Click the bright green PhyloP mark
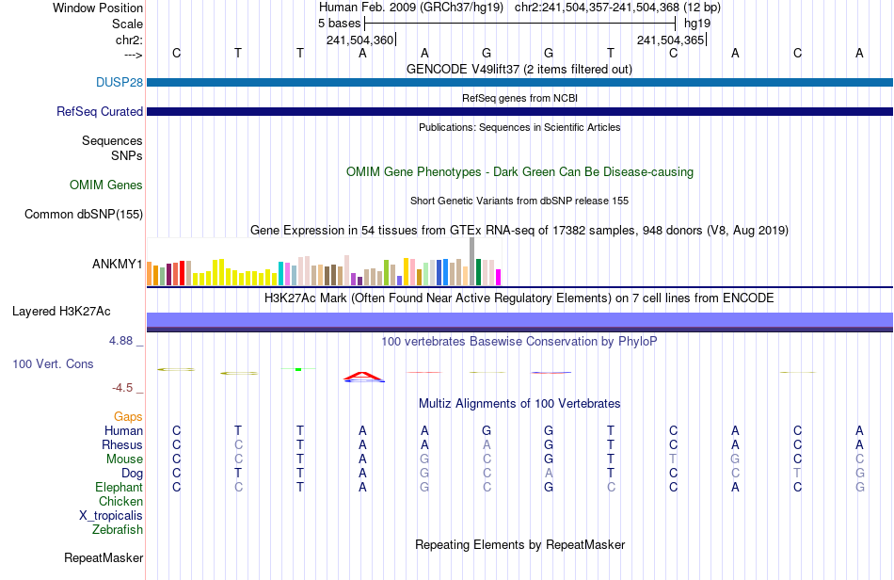 pos(298,369)
